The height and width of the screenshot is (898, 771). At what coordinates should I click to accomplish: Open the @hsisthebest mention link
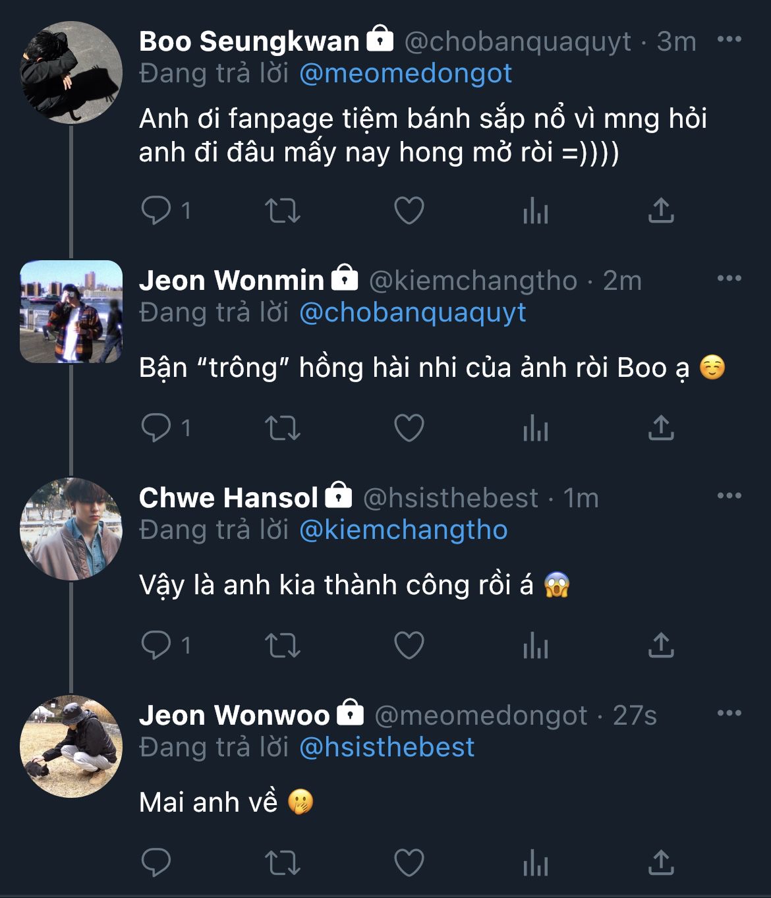387,747
